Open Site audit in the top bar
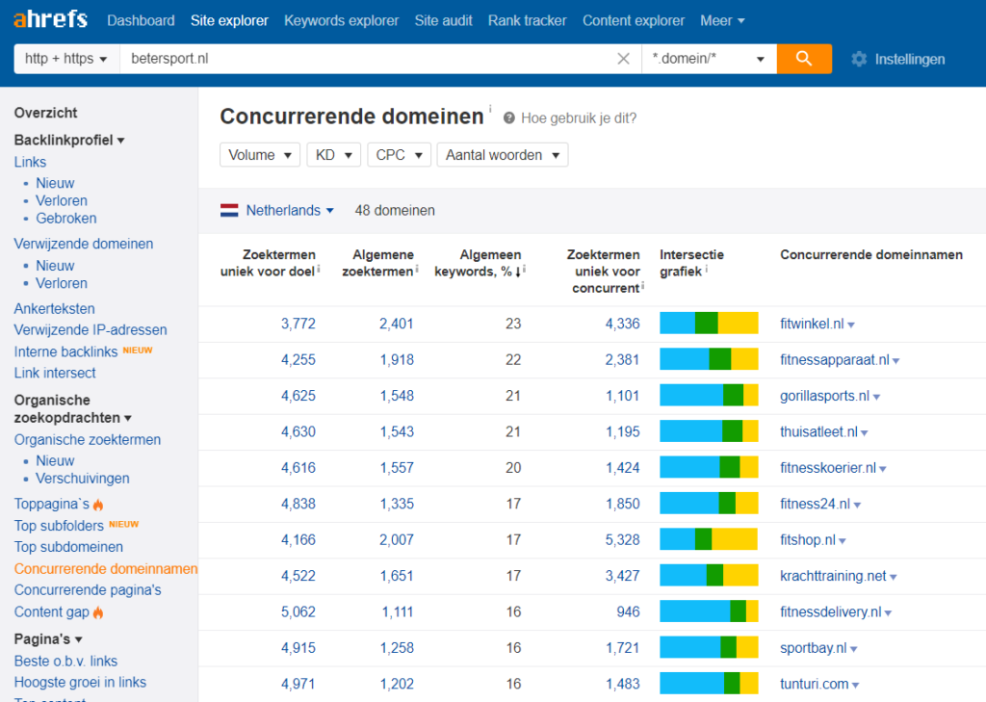 pos(443,21)
